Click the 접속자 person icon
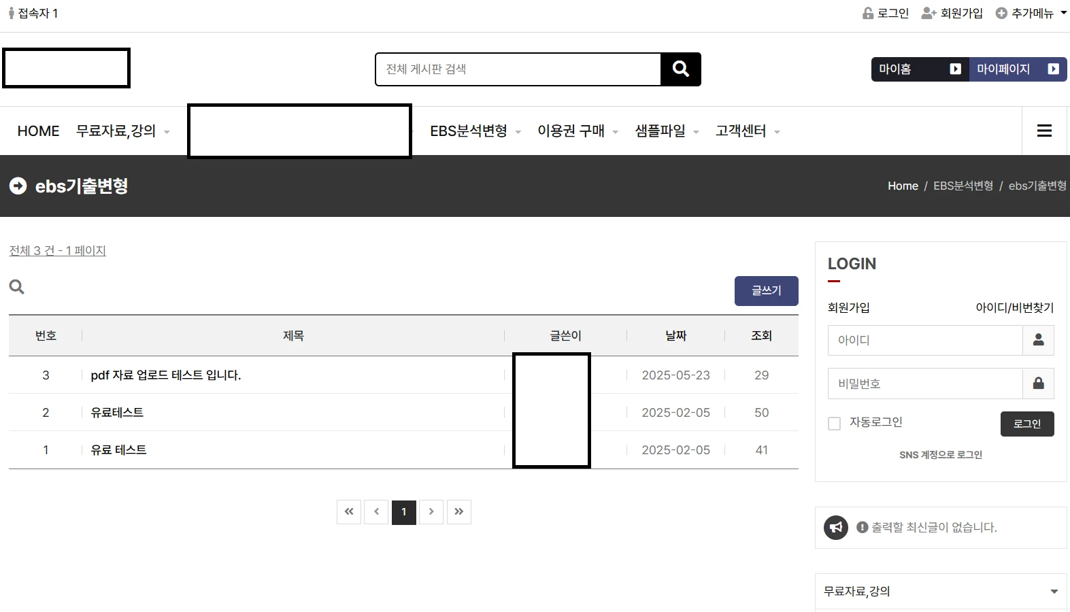 click(11, 13)
